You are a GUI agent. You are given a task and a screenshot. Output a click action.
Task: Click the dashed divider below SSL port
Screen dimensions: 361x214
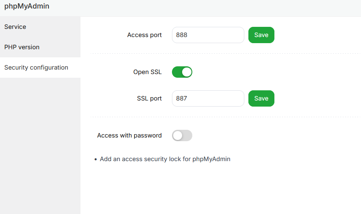point(224,117)
